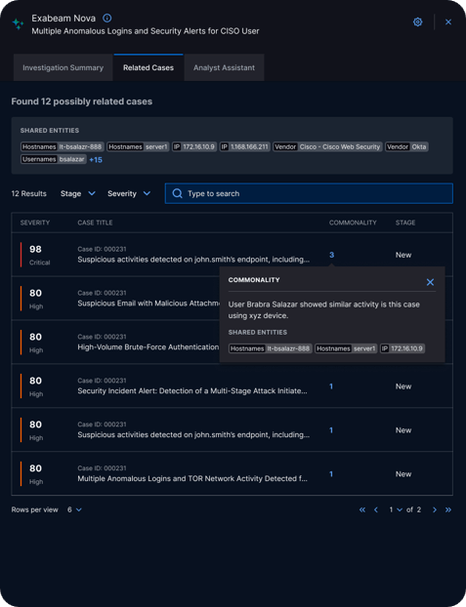Open the Analyst Assistant tab

[224, 67]
